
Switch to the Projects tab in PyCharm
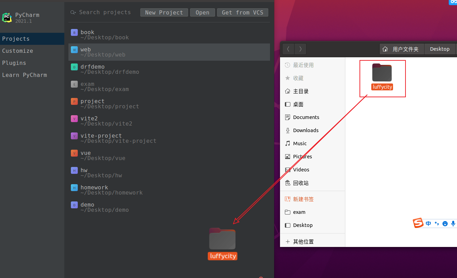tap(32, 39)
